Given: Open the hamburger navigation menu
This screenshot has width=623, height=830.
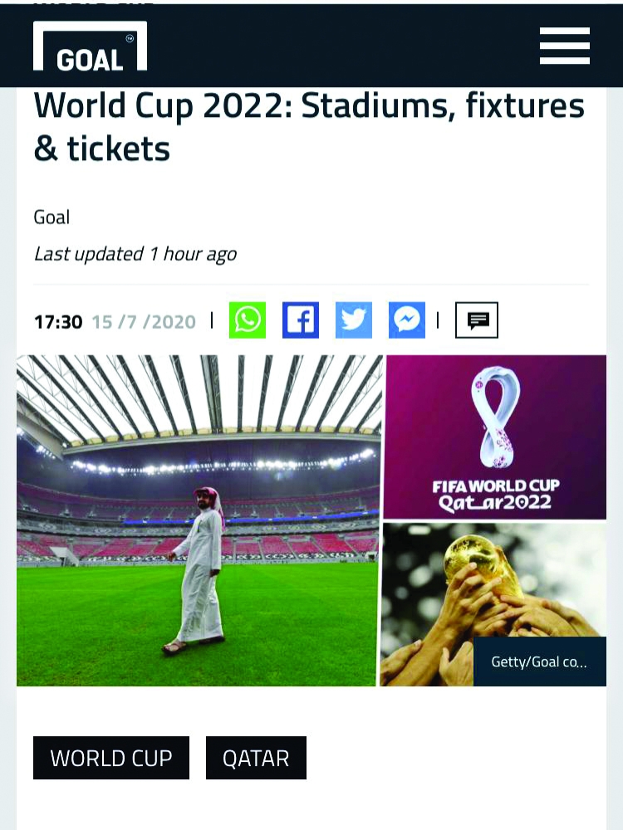Looking at the screenshot, I should click(x=565, y=46).
